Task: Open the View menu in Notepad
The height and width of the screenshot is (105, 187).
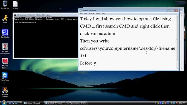Action: 98,13
